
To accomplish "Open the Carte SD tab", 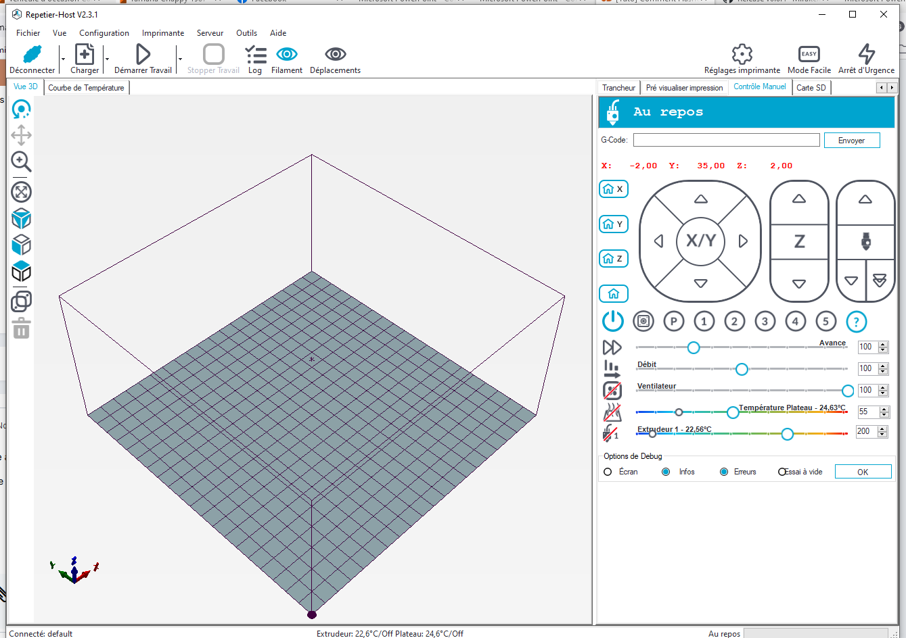I will tap(811, 88).
